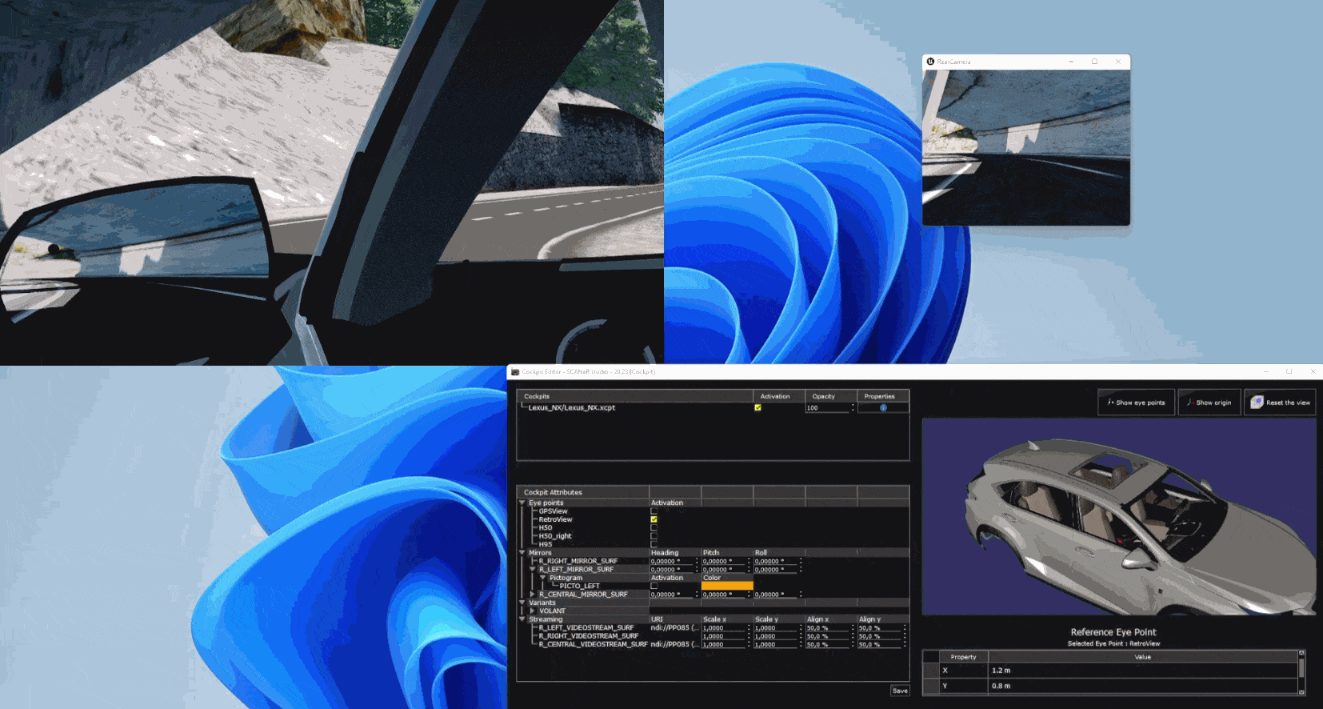This screenshot has width=1323, height=709.
Task: Select the R_RIGHT_MIRROR_SURF tree row
Action: click(x=578, y=562)
